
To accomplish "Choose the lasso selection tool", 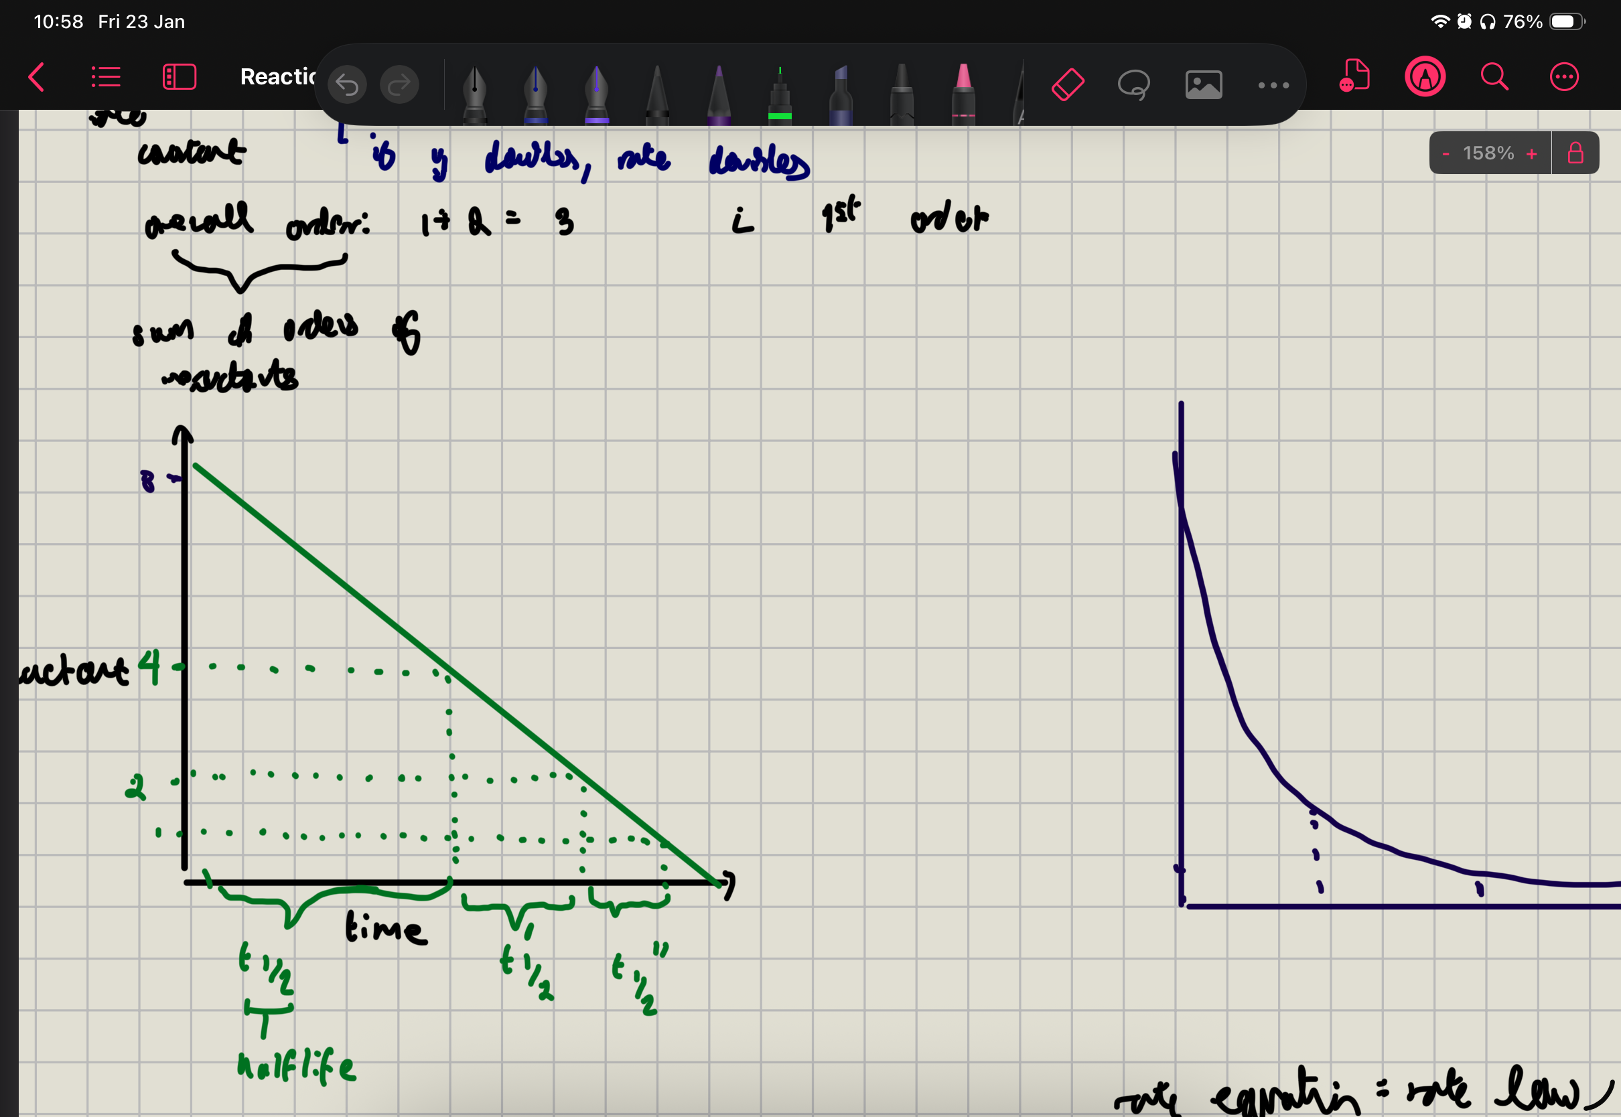I will (1134, 86).
